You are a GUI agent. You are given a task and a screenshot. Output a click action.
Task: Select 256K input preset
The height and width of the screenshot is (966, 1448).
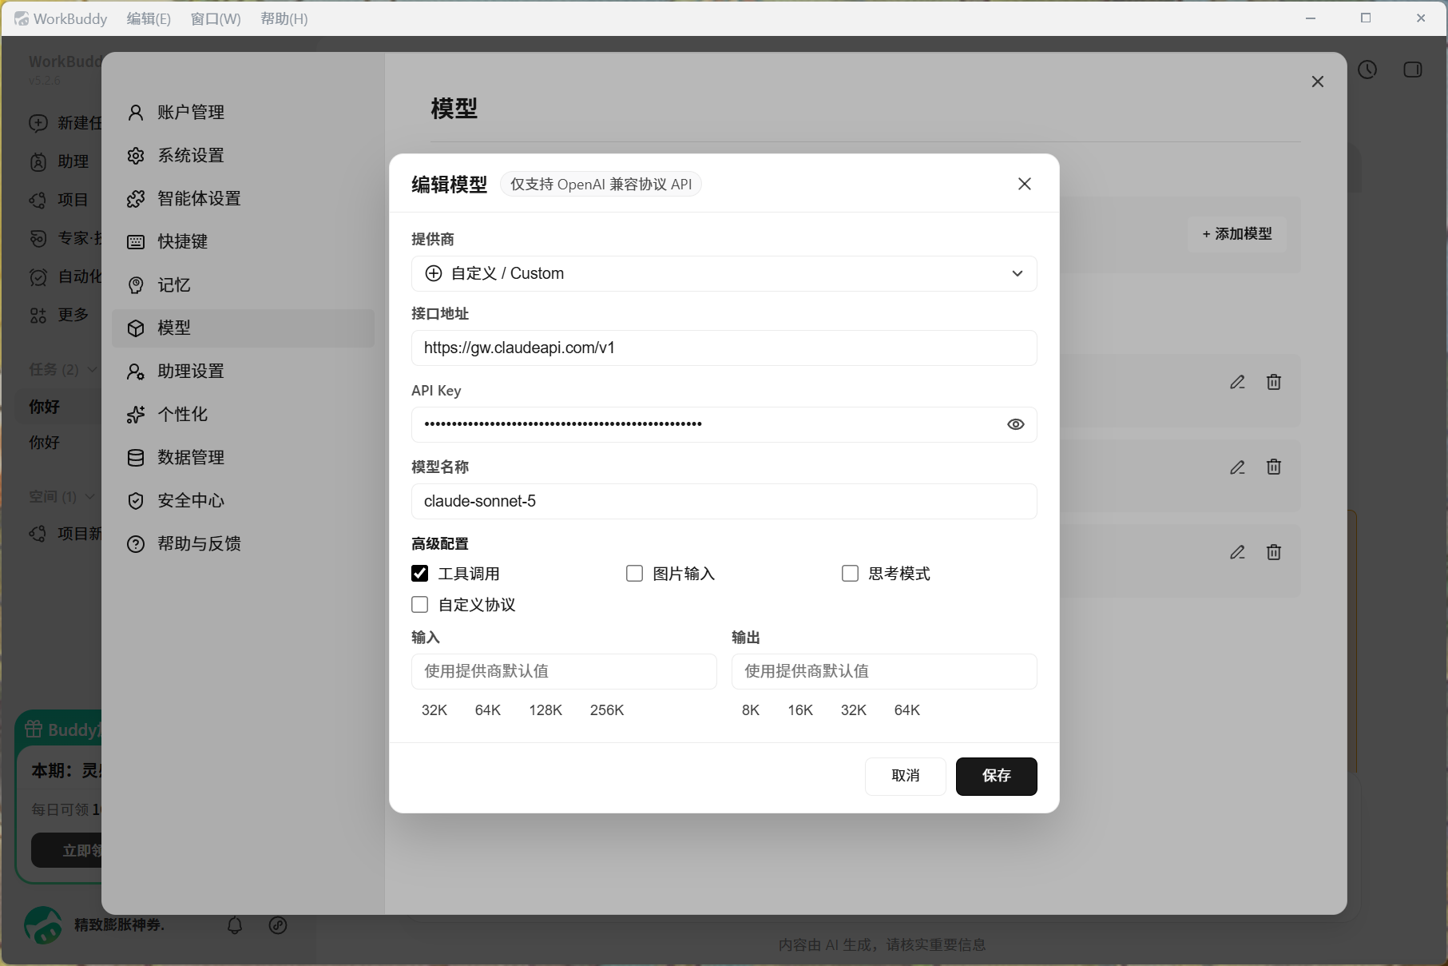pyautogui.click(x=607, y=710)
